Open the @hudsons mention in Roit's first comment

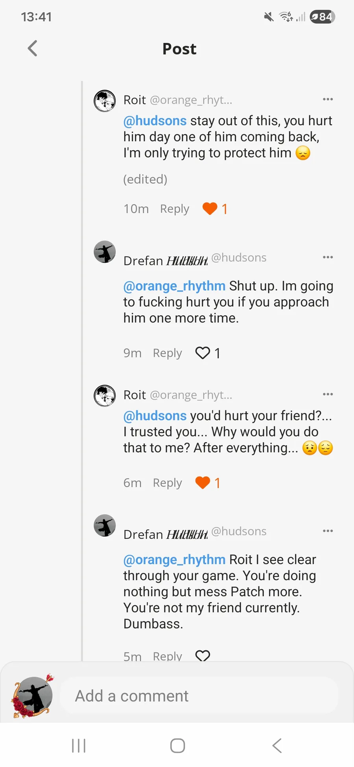(155, 121)
